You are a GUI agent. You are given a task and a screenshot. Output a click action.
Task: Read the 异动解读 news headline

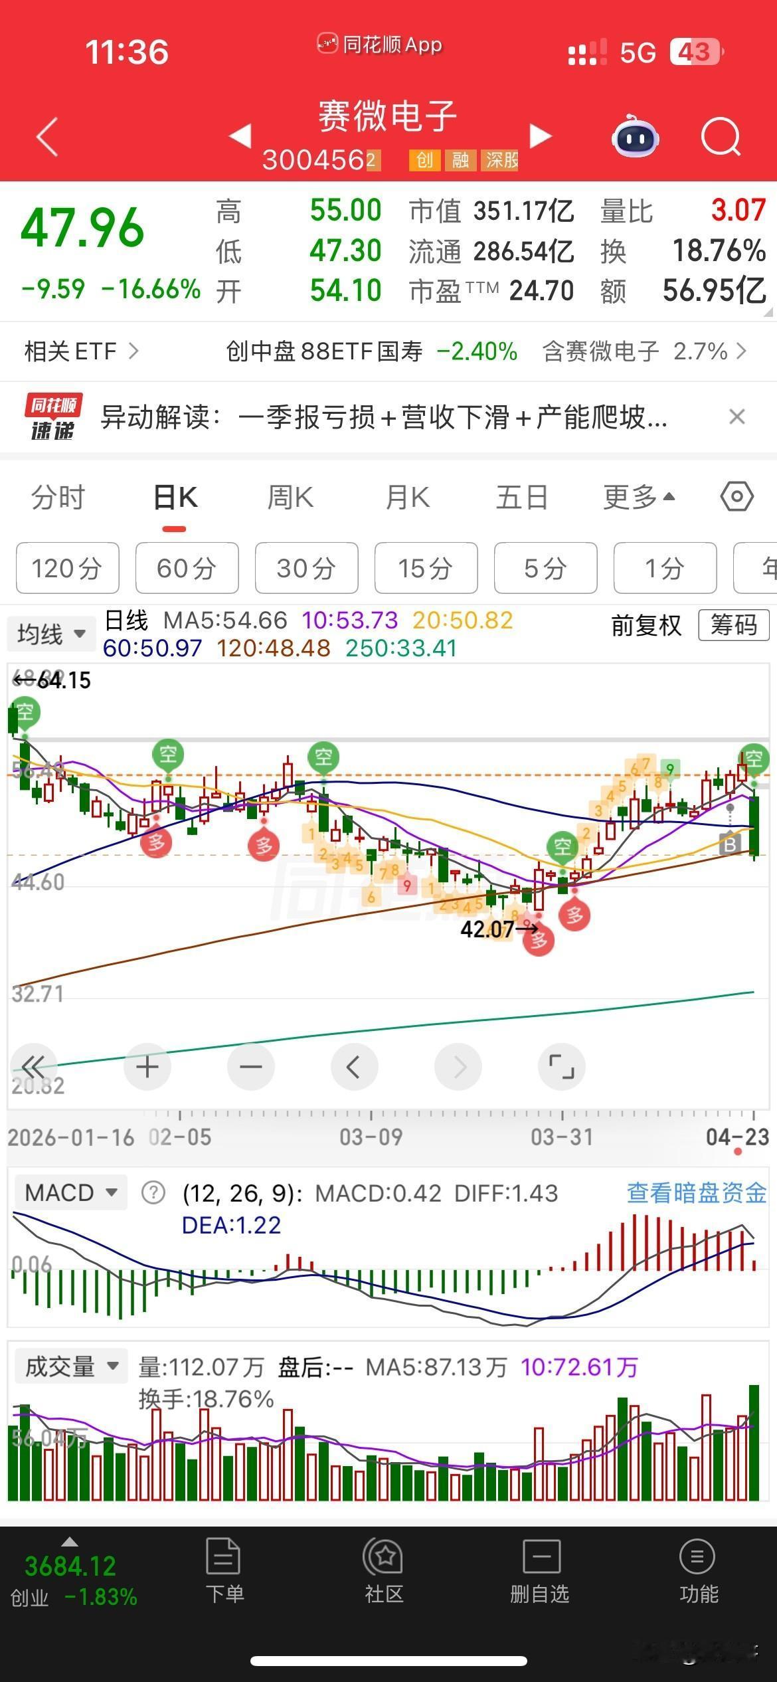tap(384, 417)
